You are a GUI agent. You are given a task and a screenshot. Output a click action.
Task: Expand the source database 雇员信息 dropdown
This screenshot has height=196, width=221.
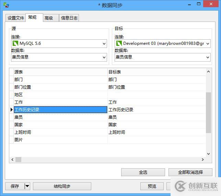click(x=104, y=57)
